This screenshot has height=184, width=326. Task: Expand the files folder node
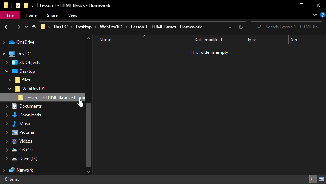click(x=9, y=80)
